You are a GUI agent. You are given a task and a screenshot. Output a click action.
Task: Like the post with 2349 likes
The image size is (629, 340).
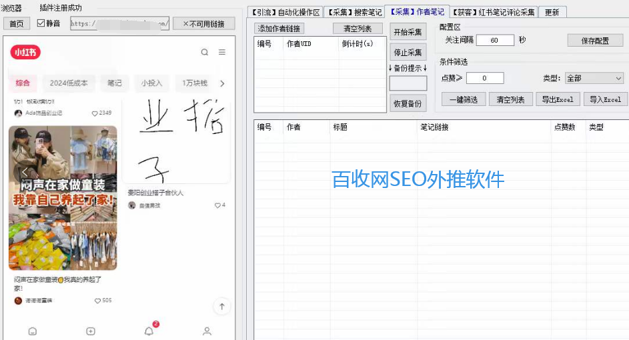click(x=95, y=113)
